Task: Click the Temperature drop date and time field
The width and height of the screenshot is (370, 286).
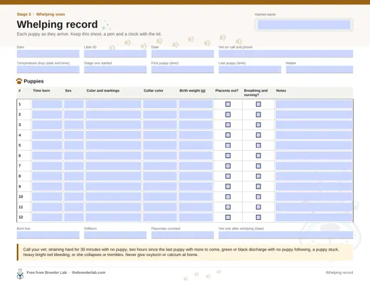Action: [48, 70]
